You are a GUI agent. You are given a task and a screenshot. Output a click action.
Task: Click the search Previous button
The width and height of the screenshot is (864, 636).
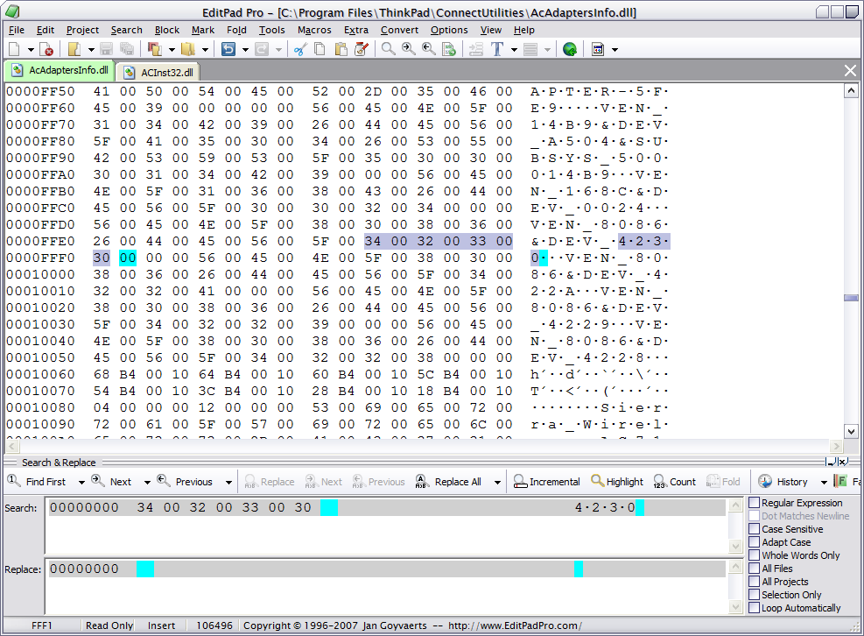click(186, 482)
